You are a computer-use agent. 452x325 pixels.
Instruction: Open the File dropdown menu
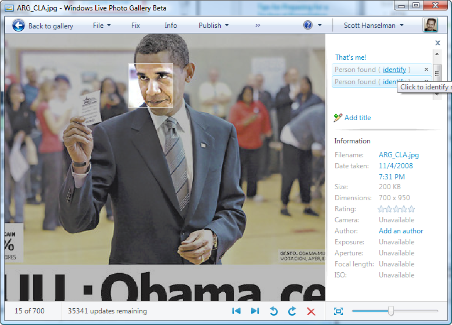coord(102,26)
